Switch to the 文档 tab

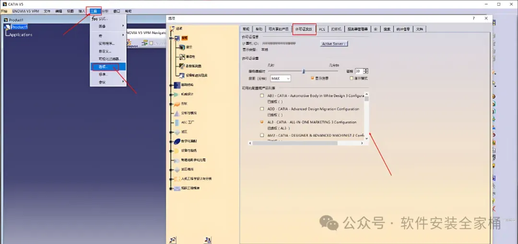click(x=420, y=29)
